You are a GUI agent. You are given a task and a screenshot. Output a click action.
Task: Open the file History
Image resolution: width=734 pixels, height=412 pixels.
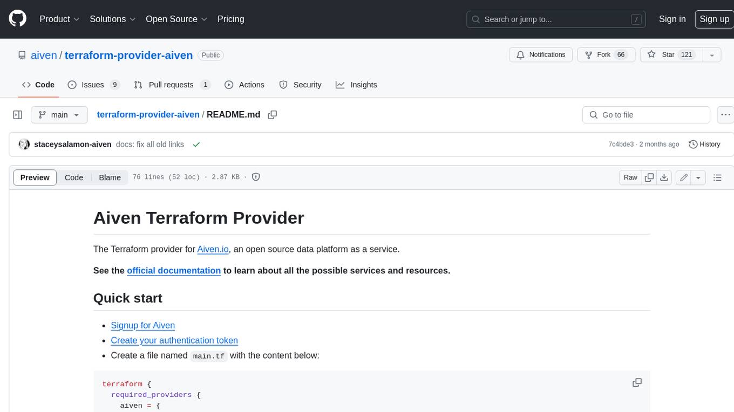(704, 145)
